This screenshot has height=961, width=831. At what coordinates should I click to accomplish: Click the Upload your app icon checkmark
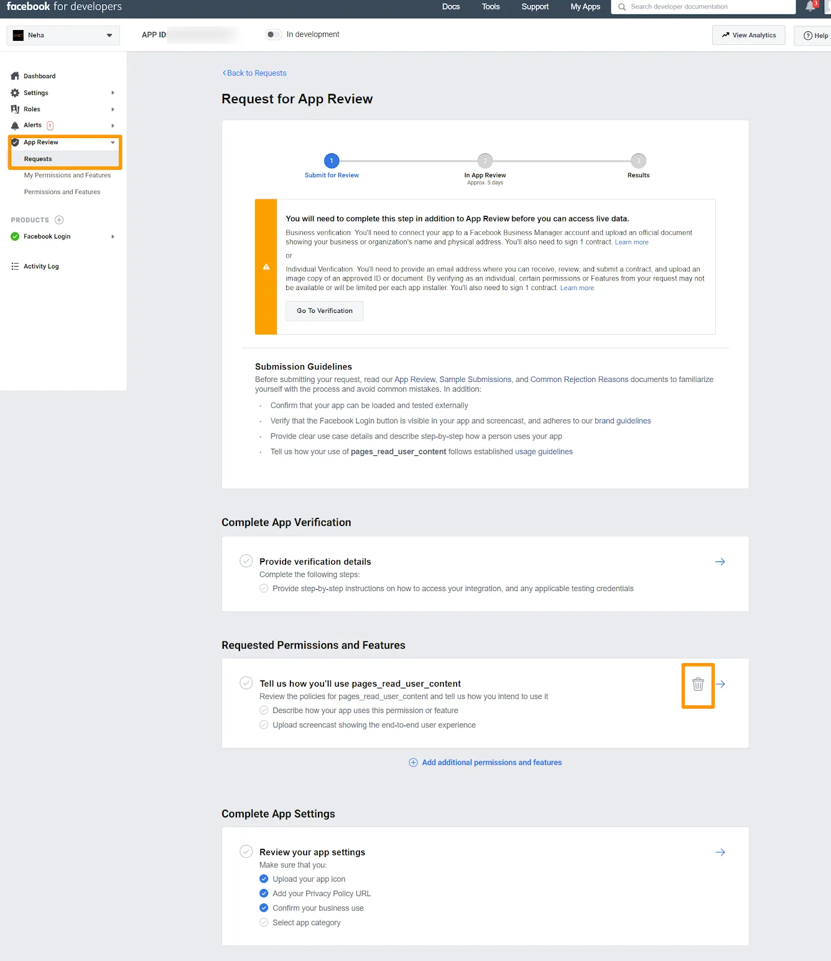(264, 879)
